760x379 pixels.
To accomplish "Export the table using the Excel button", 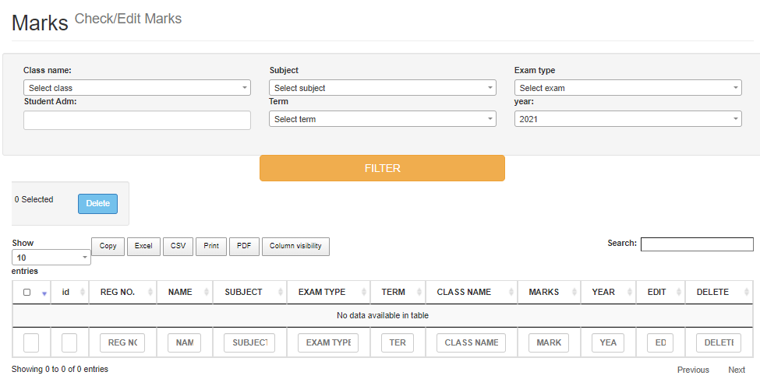I will coord(143,246).
